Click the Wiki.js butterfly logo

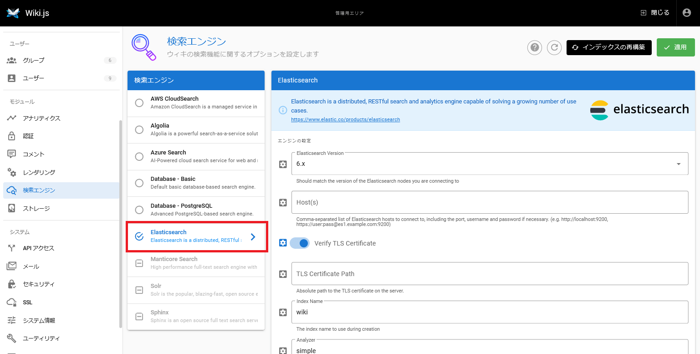[13, 13]
